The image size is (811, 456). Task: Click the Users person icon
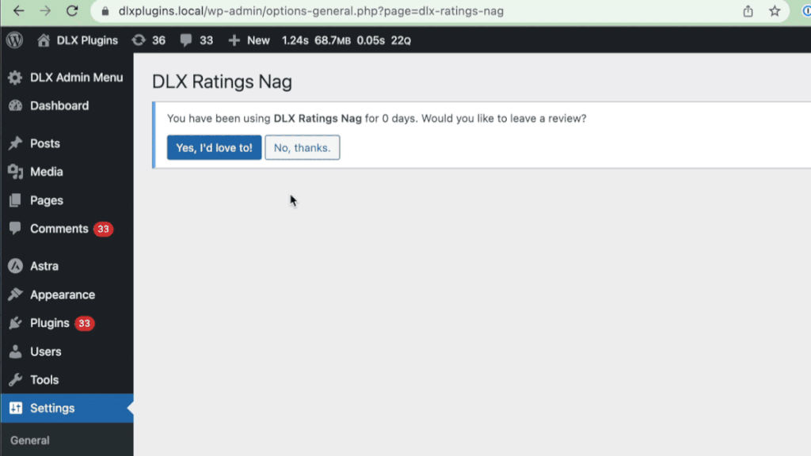(x=15, y=351)
